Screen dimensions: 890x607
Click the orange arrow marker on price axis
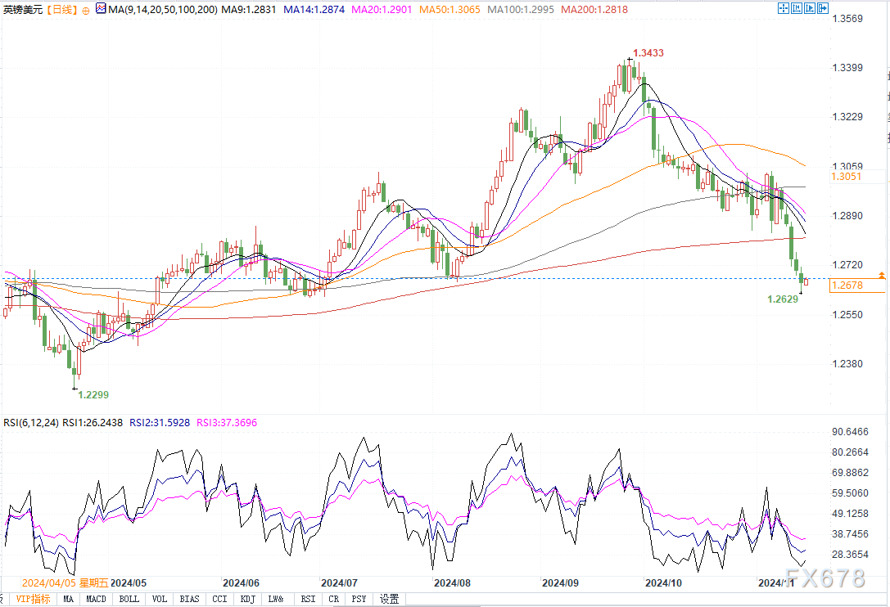(x=882, y=275)
